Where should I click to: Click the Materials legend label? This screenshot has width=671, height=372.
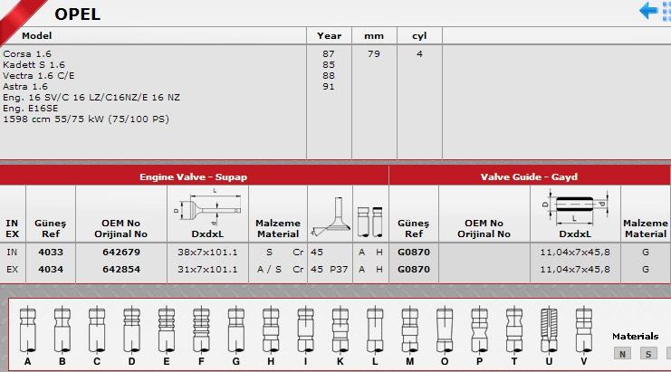tap(635, 336)
